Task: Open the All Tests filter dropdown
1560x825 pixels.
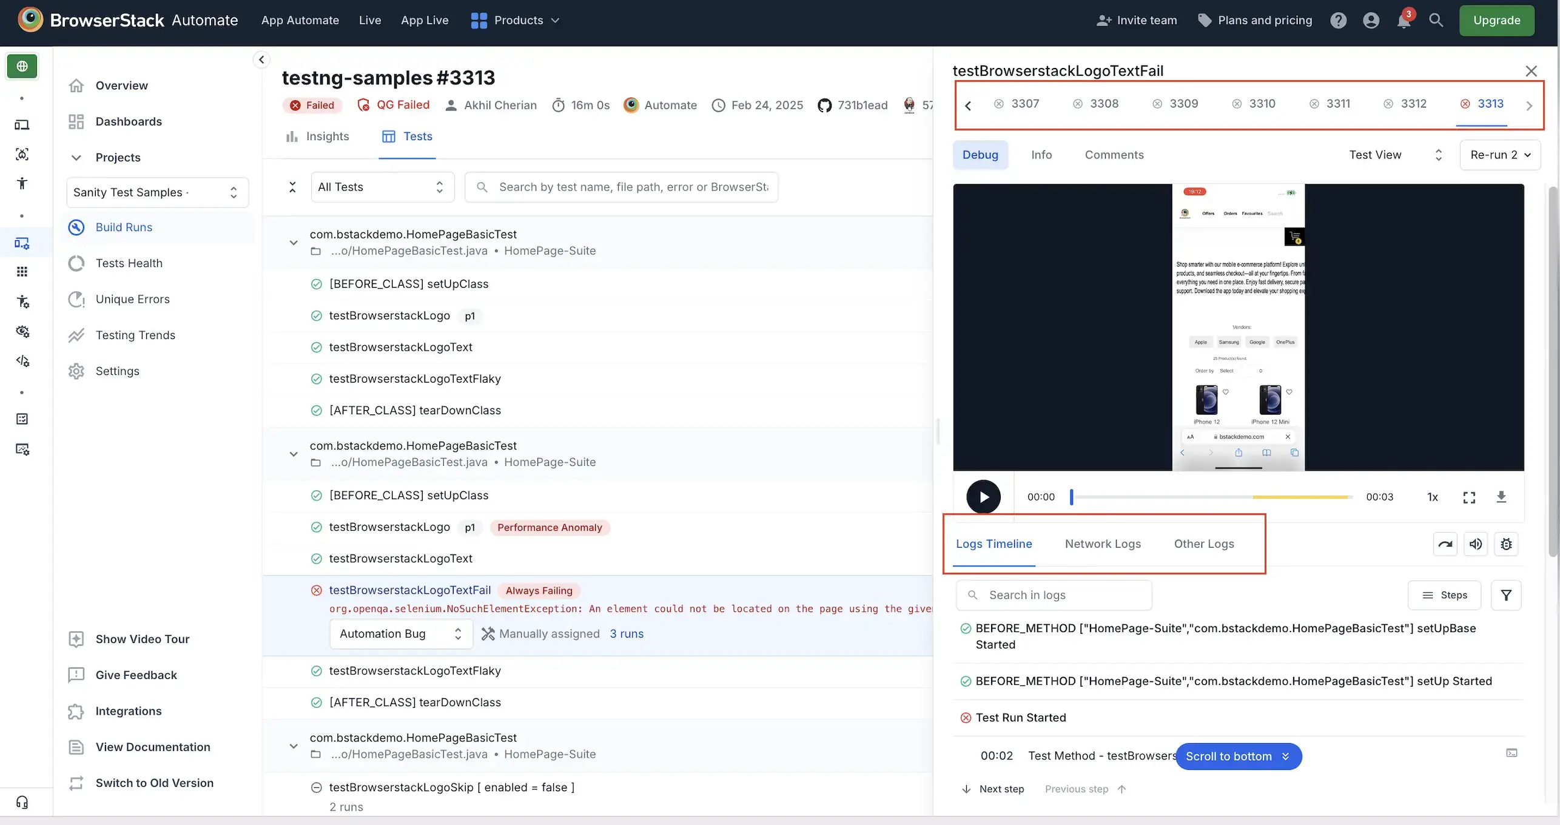Action: (382, 187)
